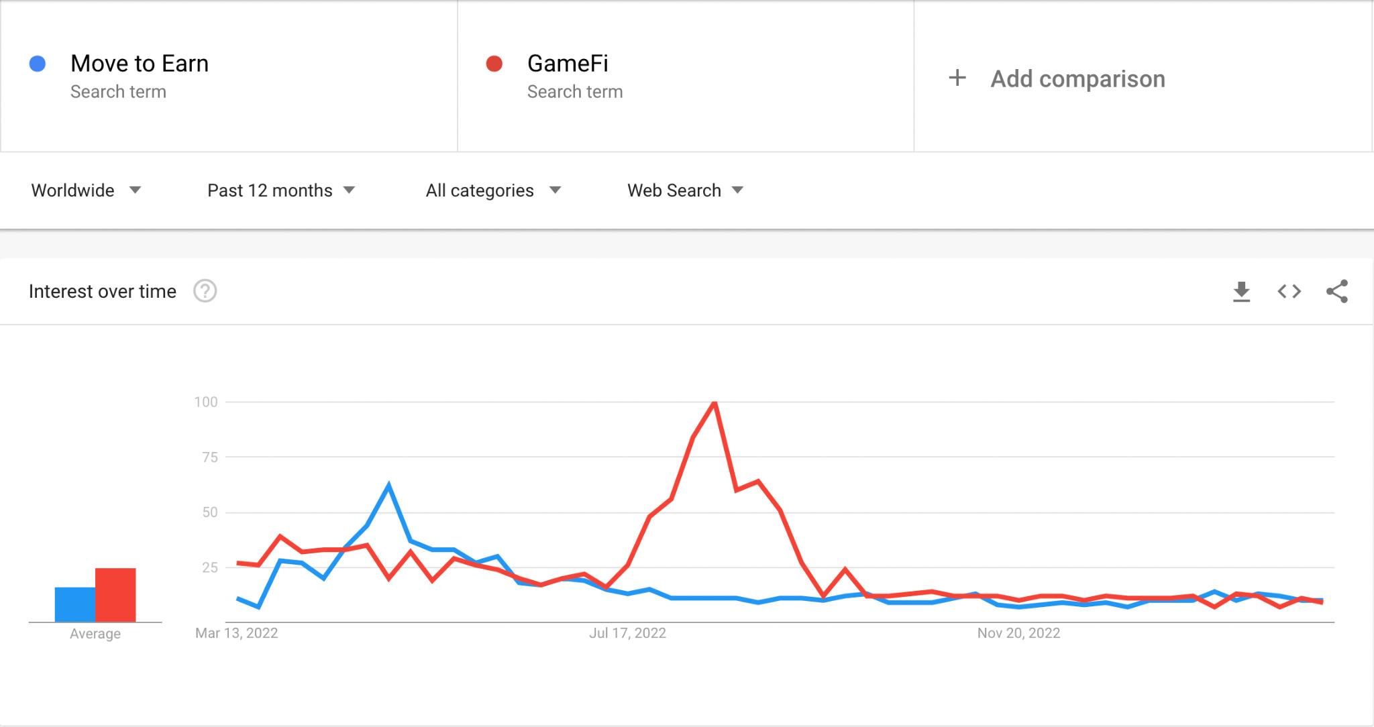Click the embed code icon
The width and height of the screenshot is (1374, 727).
1289,292
